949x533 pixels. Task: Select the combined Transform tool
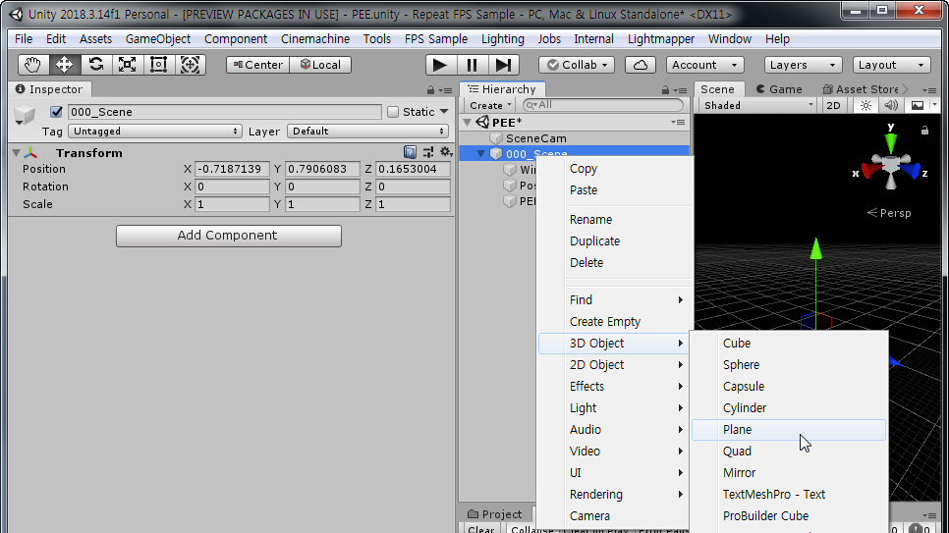click(190, 65)
